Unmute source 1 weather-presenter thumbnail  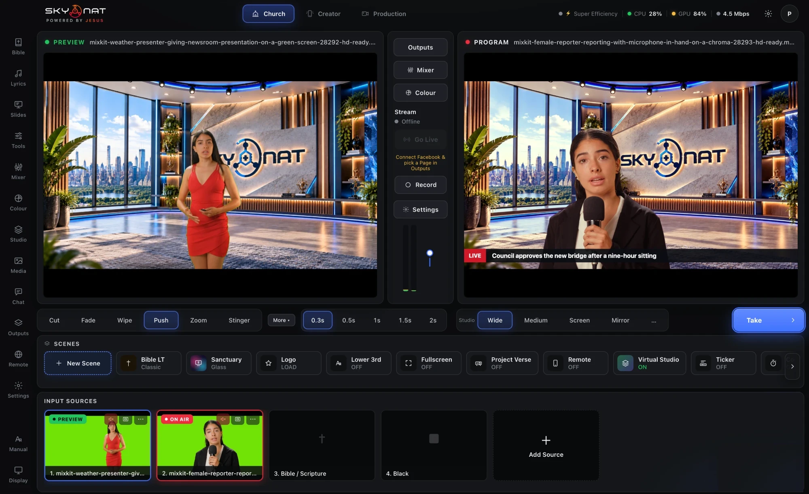[x=110, y=419]
